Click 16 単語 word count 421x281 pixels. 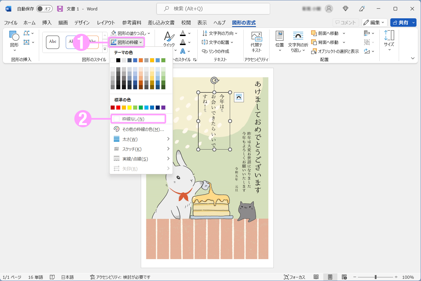coord(35,277)
